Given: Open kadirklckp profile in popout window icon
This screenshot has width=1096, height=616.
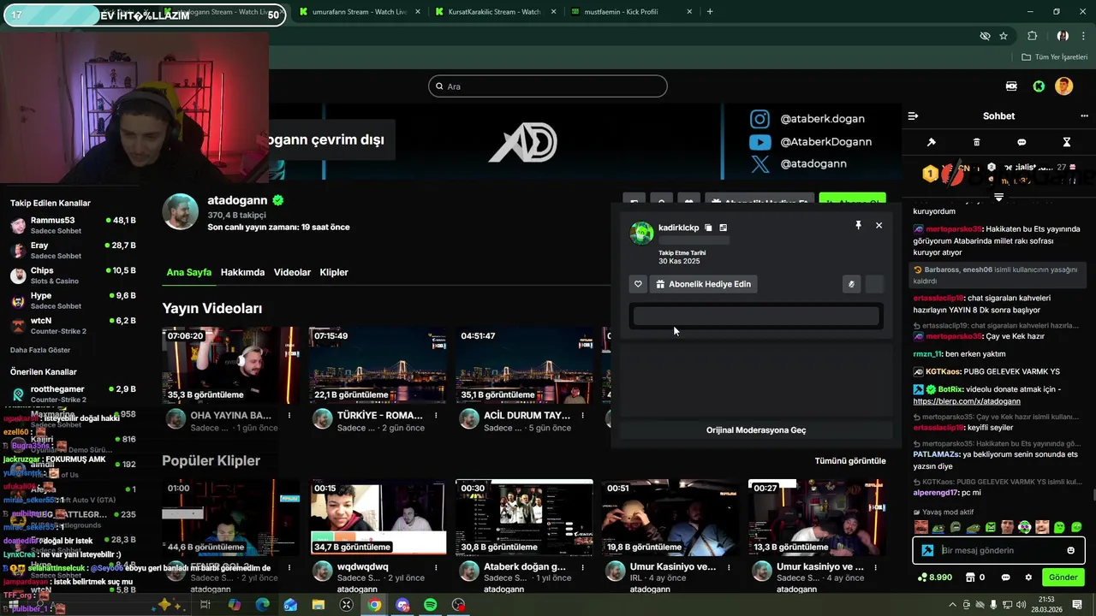Looking at the screenshot, I should 724,228.
